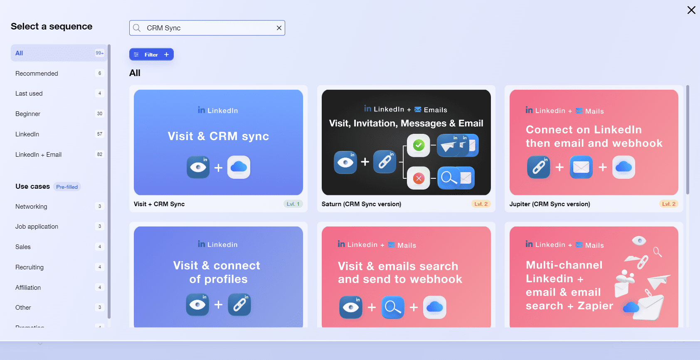Click the Lvl. 1 badge on Visit + CRM Sync
Viewport: 700px width, 360px height.
(x=293, y=204)
